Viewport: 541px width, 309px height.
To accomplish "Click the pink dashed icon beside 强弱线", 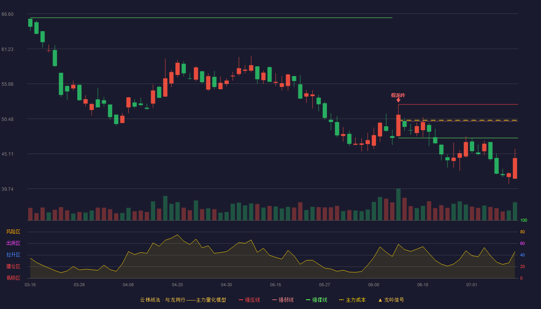I will click(275, 300).
